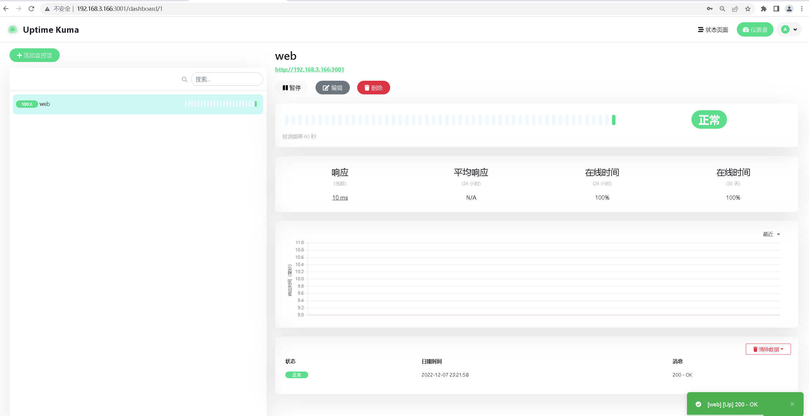This screenshot has height=416, width=809.
Task: Reload the page with browser refresh icon
Action: point(31,9)
